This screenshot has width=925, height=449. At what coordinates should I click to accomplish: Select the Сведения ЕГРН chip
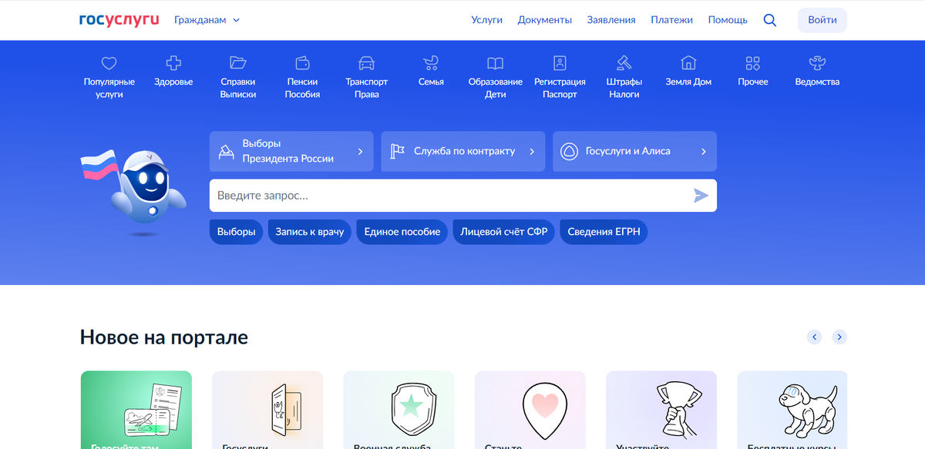tap(604, 232)
